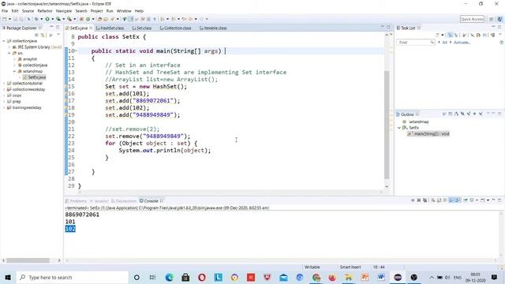The image size is (505, 284).
Task: Collapse the collectionjava project
Action: click(x=4, y=41)
